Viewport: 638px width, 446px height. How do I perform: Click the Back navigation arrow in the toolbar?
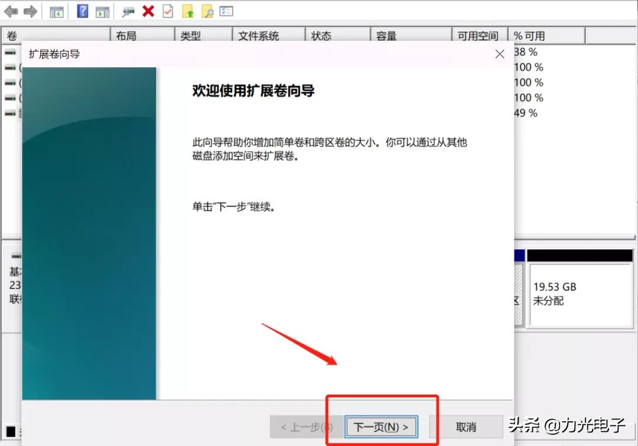[x=11, y=11]
